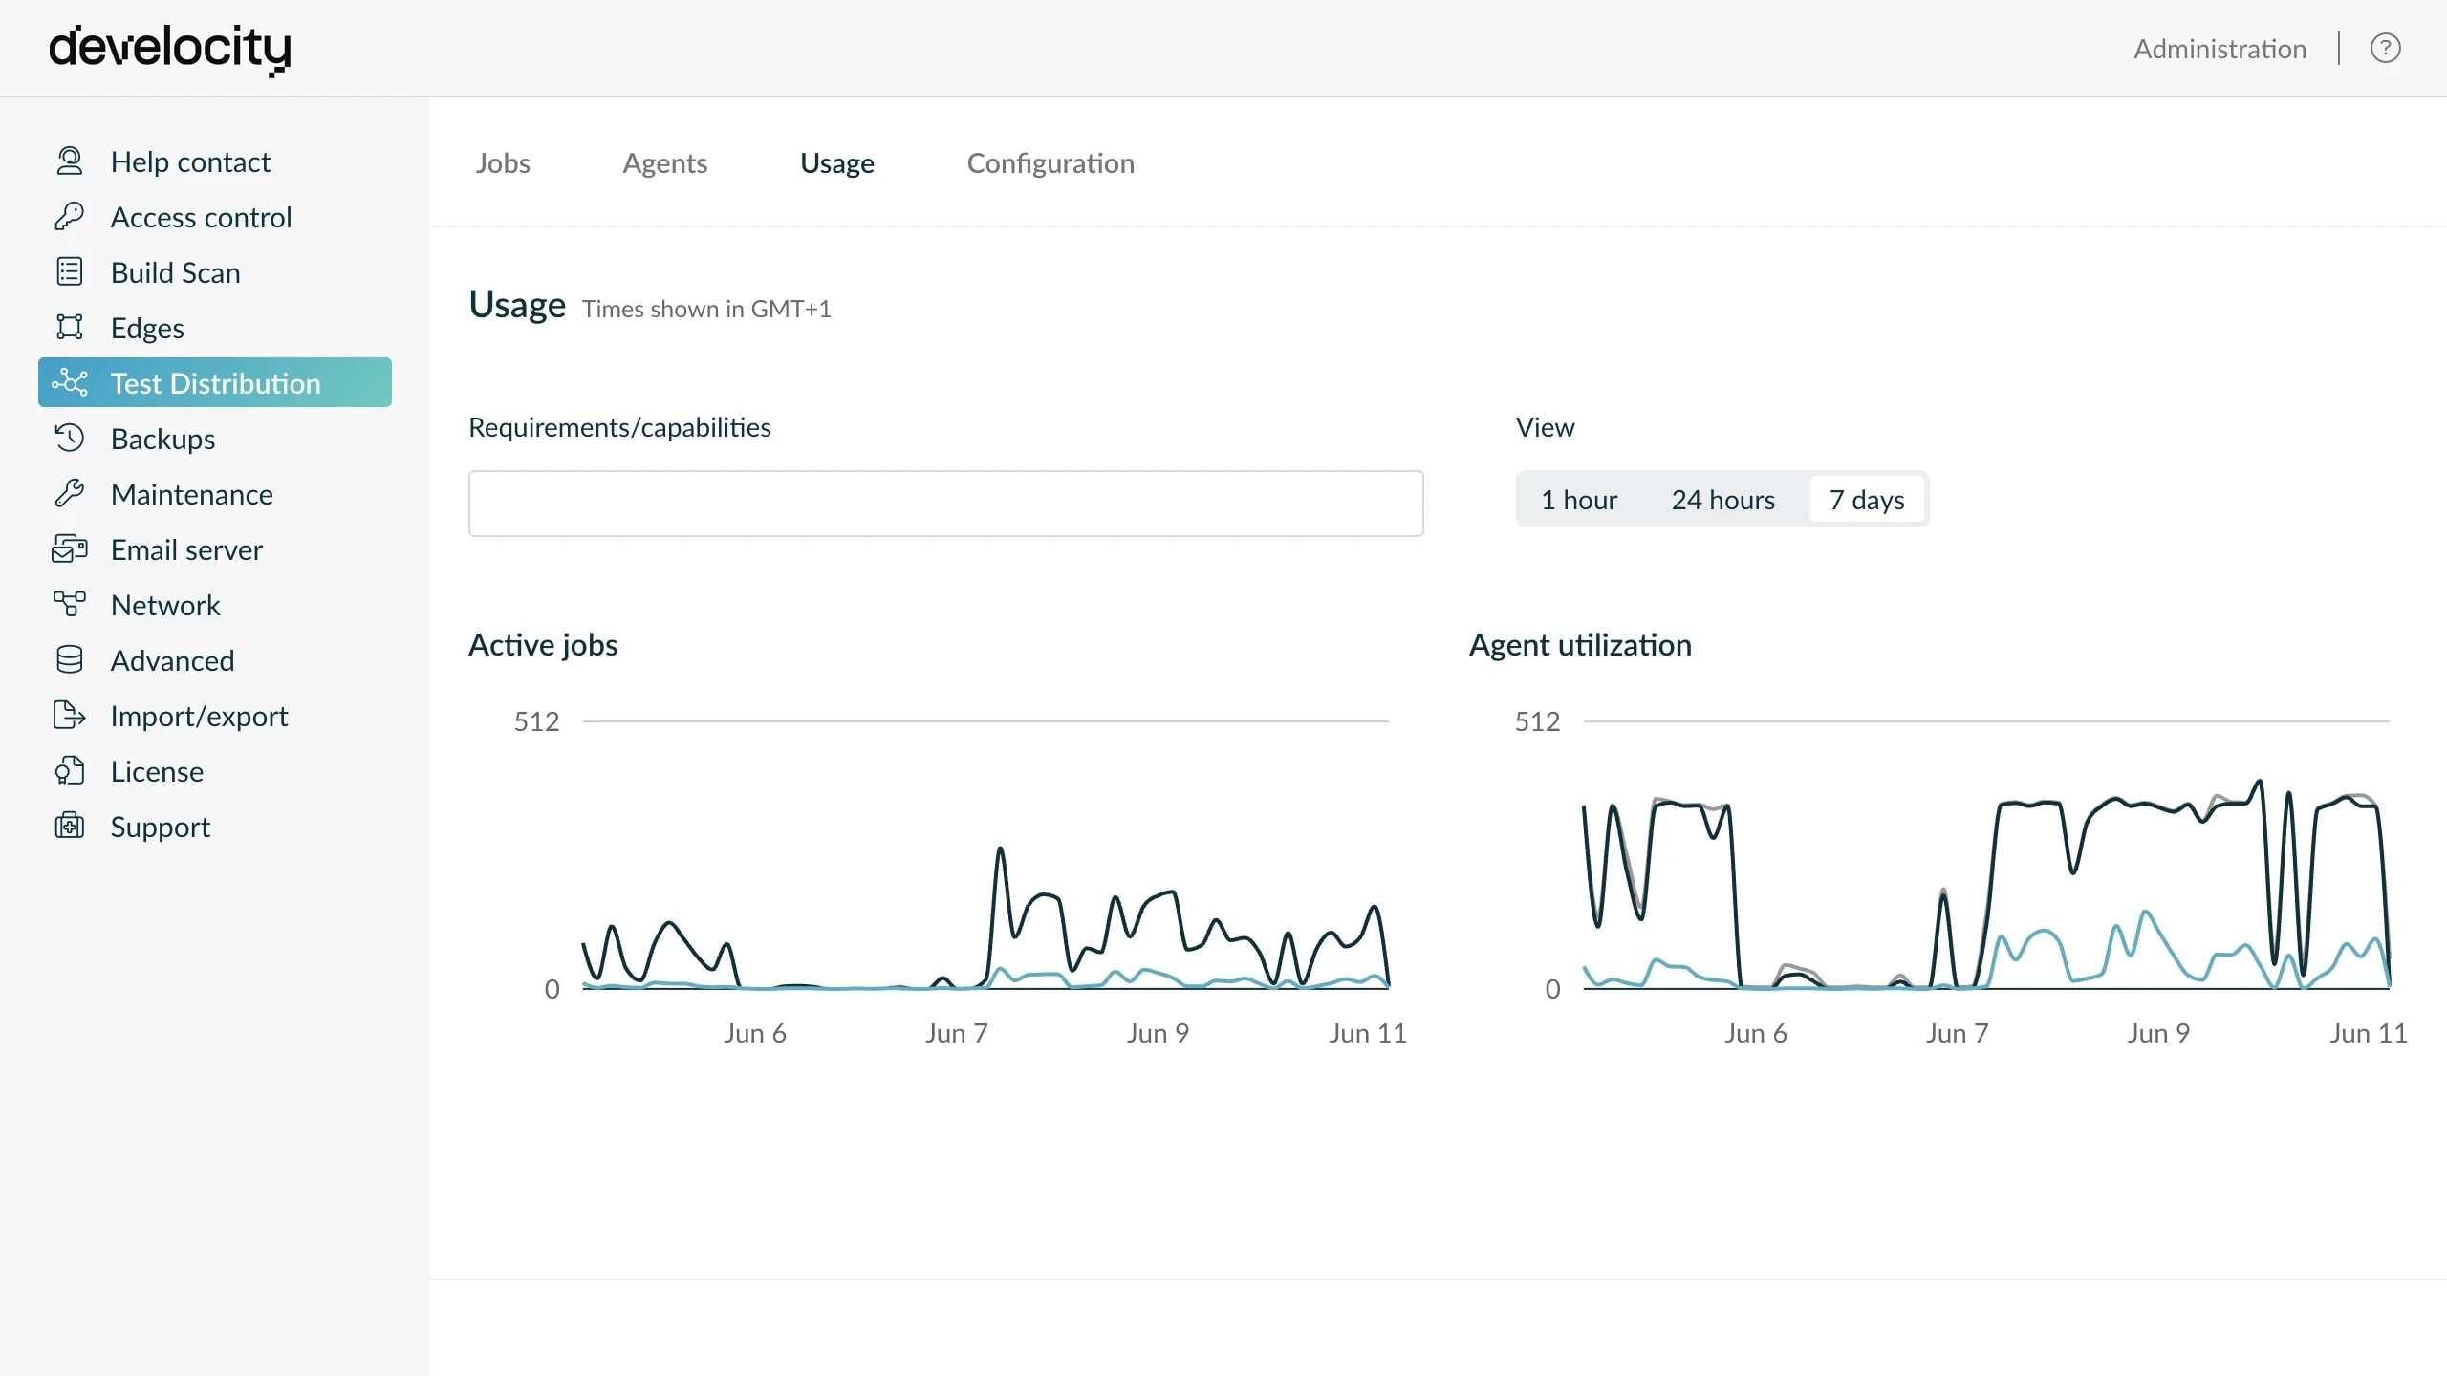Click Jun 9 label on Agent utilization axis
The image size is (2447, 1376).
tap(2158, 1033)
